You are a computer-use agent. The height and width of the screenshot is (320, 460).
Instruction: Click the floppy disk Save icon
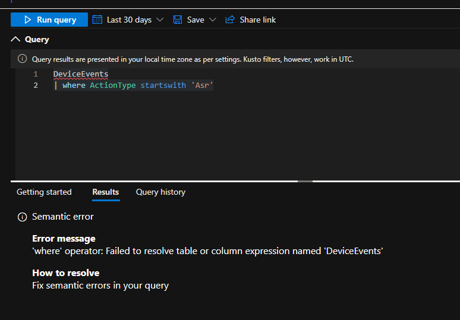(178, 20)
